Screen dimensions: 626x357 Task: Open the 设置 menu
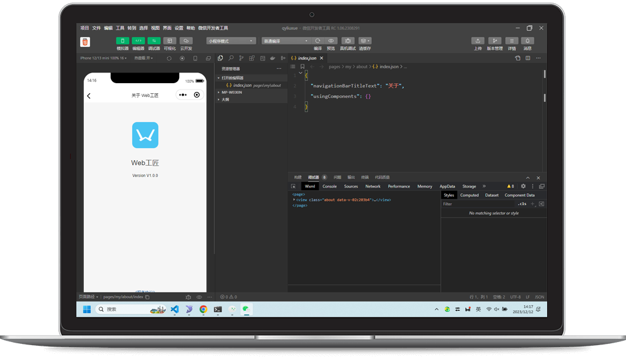(179, 28)
